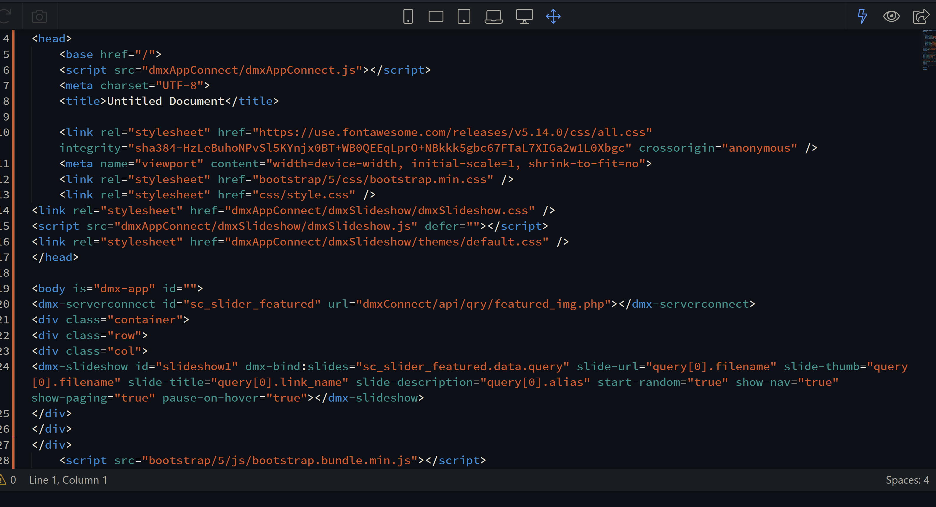Select the mobile phone device view
This screenshot has height=507, width=936.
[x=408, y=16]
